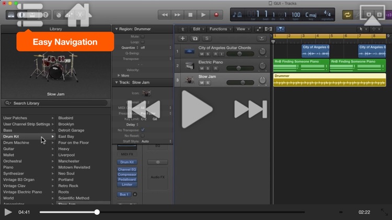Click the Electric Piano track icon
This screenshot has width=392, height=220.
(190, 66)
